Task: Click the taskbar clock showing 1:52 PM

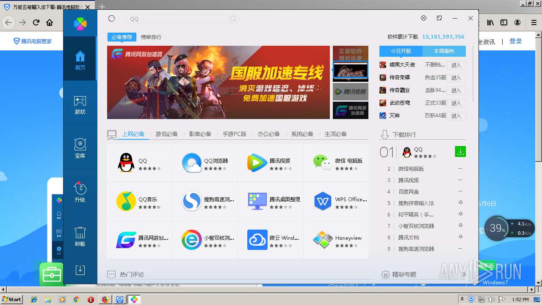Action: tap(520, 299)
